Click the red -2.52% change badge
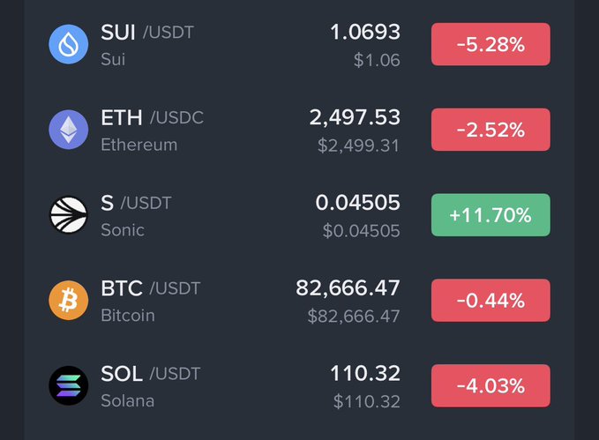 click(x=490, y=130)
